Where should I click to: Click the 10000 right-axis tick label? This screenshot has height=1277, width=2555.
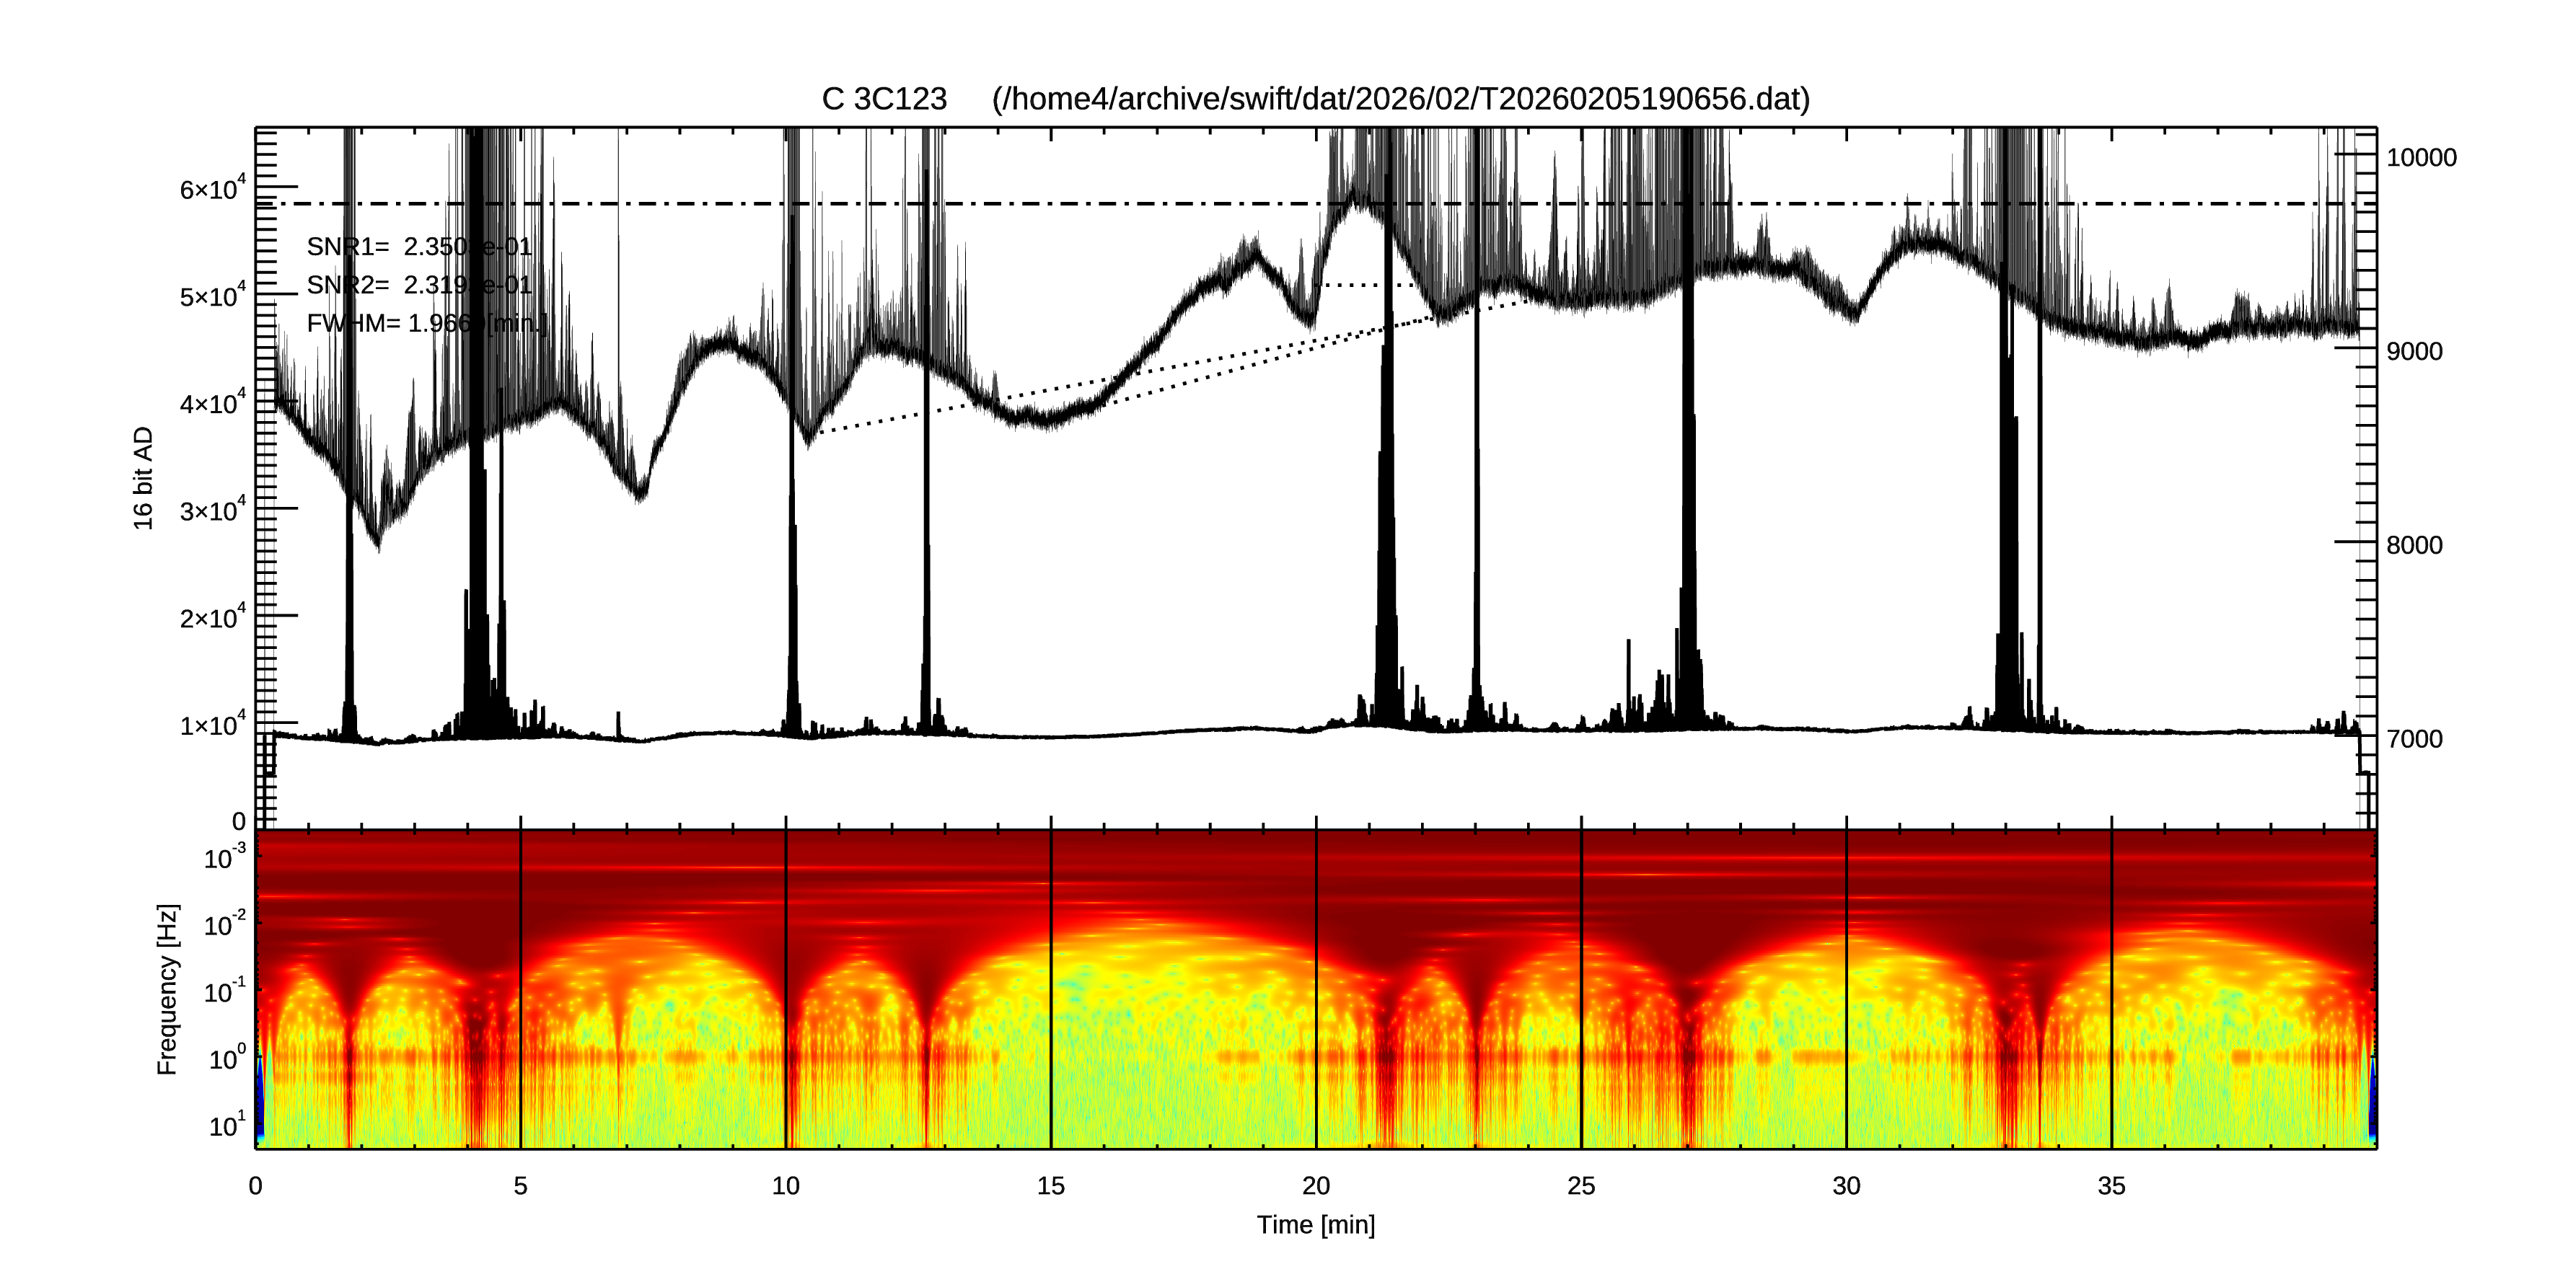2421,158
